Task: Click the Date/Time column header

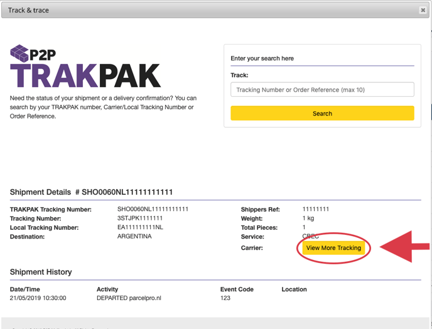Action: (x=24, y=289)
